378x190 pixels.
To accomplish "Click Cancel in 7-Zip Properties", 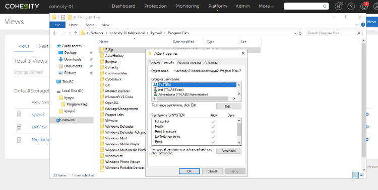I will point(212,171).
